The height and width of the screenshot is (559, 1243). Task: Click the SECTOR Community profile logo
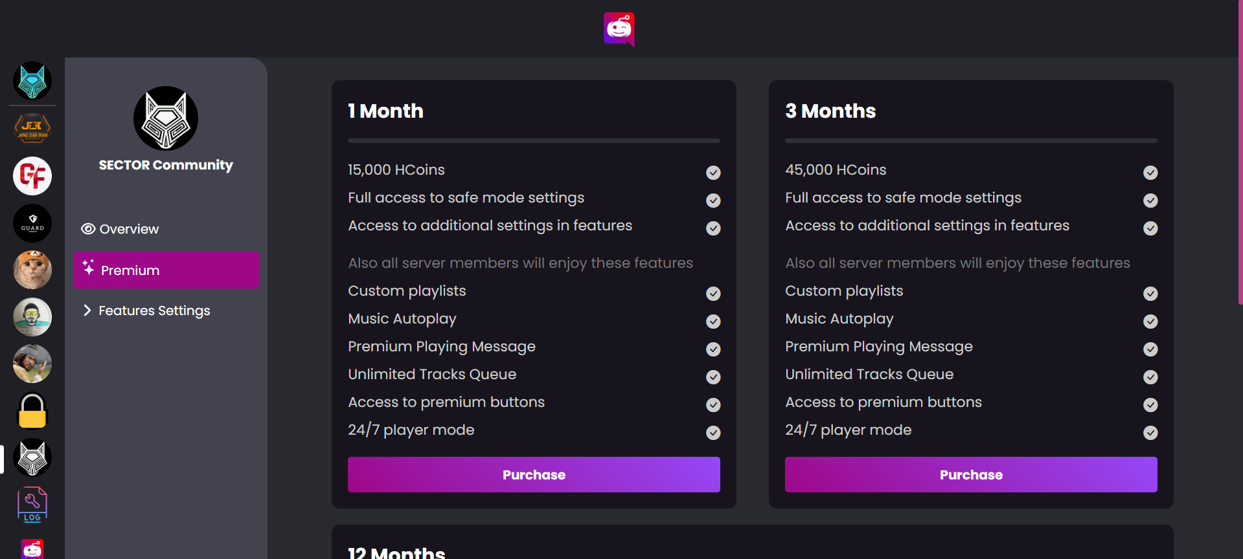(x=165, y=118)
